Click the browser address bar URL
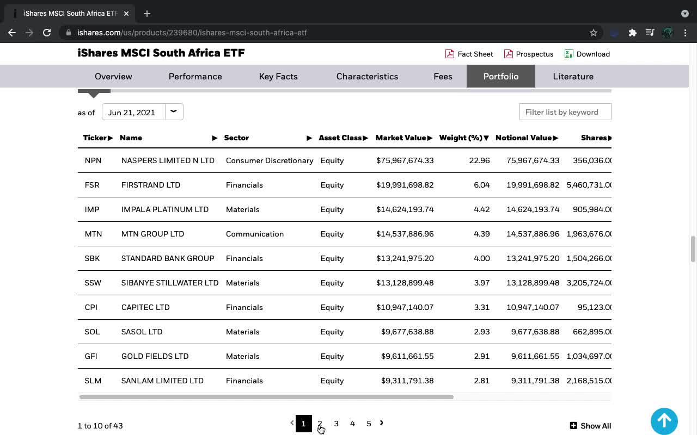The height and width of the screenshot is (435, 697). (192, 33)
